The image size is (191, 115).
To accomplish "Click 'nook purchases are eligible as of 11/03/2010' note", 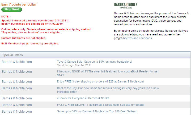I will tap(32, 24).
